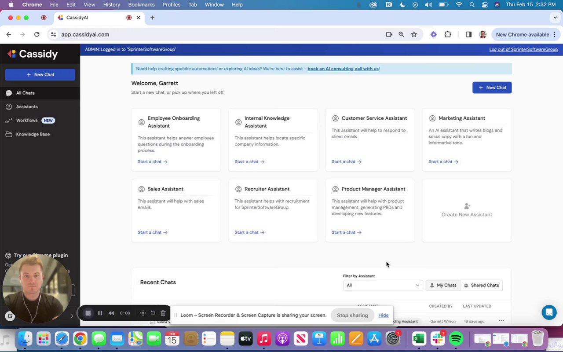563x352 pixels.
Task: Click the New Chat button beside the welcome message
Action: (492, 88)
